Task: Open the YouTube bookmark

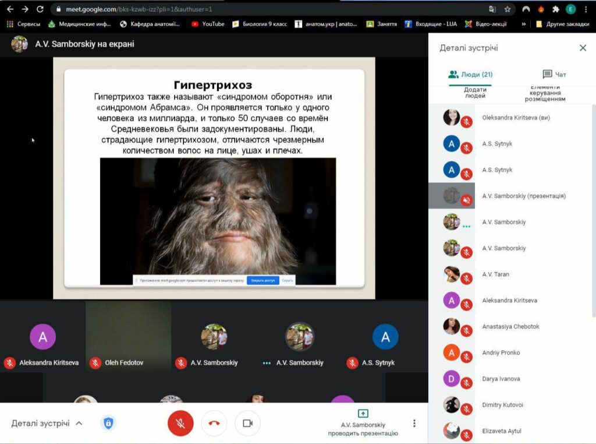Action: pos(208,24)
